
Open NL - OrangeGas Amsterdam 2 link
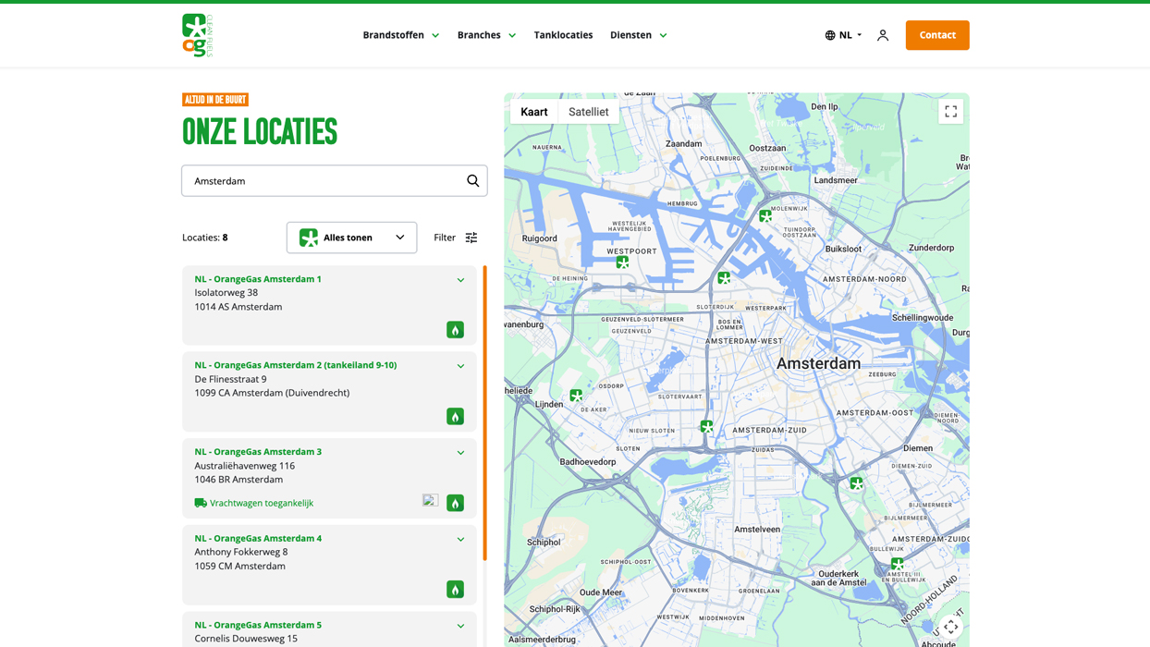click(x=295, y=365)
